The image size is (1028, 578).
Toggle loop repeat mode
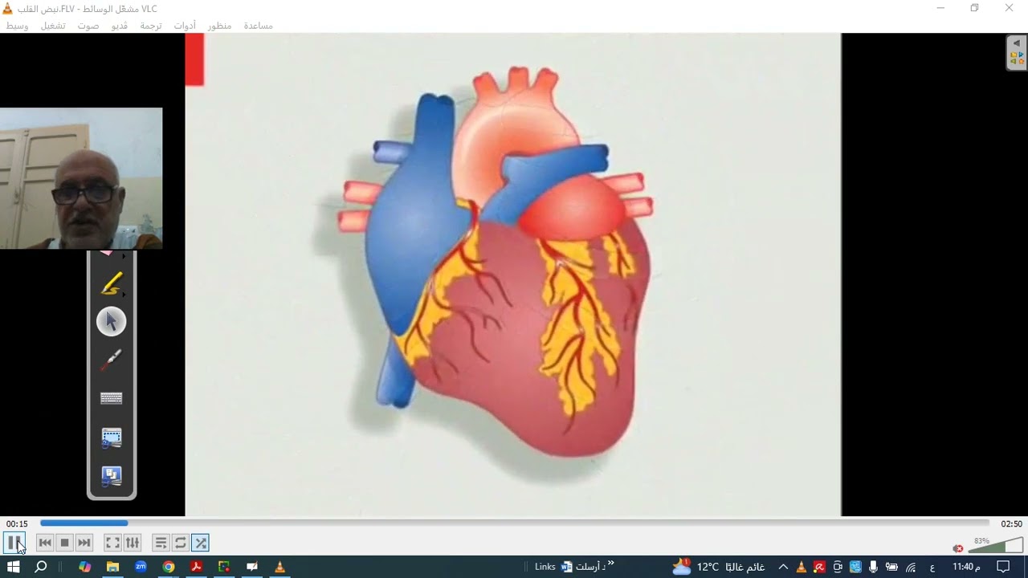tap(181, 543)
